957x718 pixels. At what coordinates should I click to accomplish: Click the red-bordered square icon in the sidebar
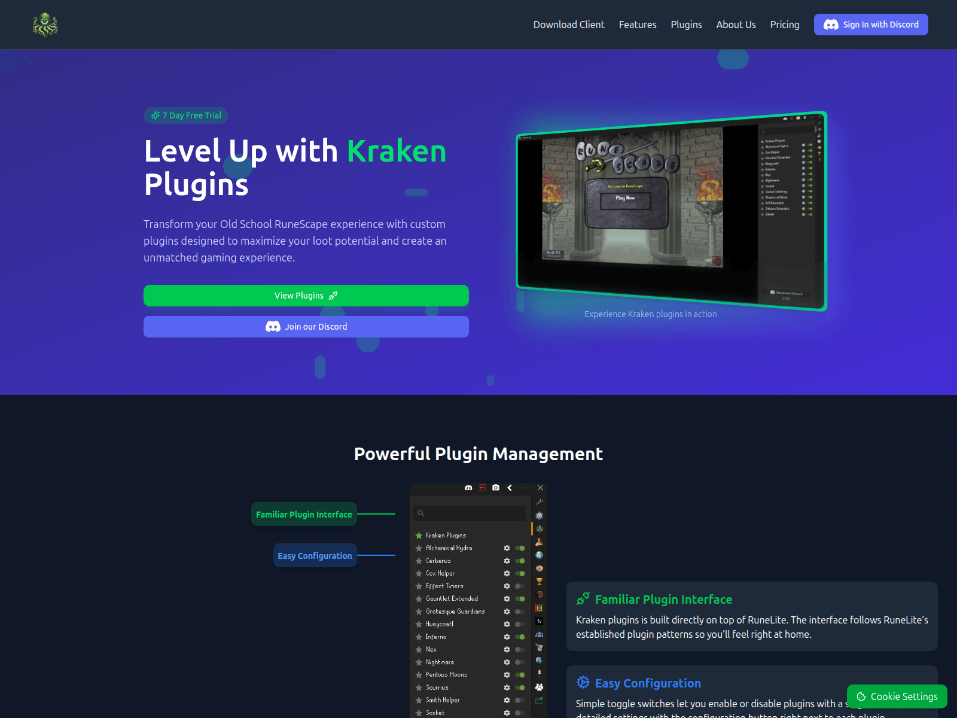[540, 608]
